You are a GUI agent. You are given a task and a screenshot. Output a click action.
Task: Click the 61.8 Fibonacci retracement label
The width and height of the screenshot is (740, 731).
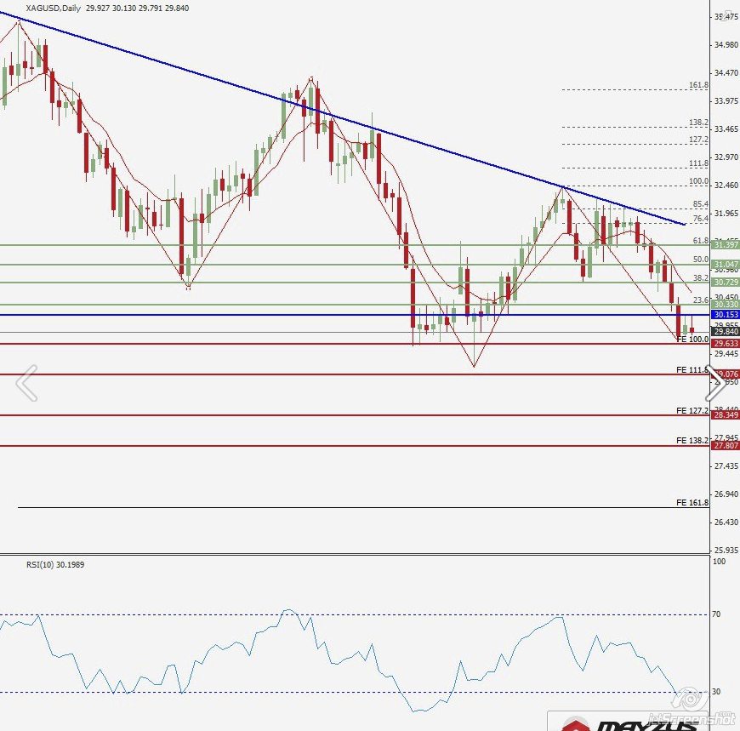click(700, 241)
